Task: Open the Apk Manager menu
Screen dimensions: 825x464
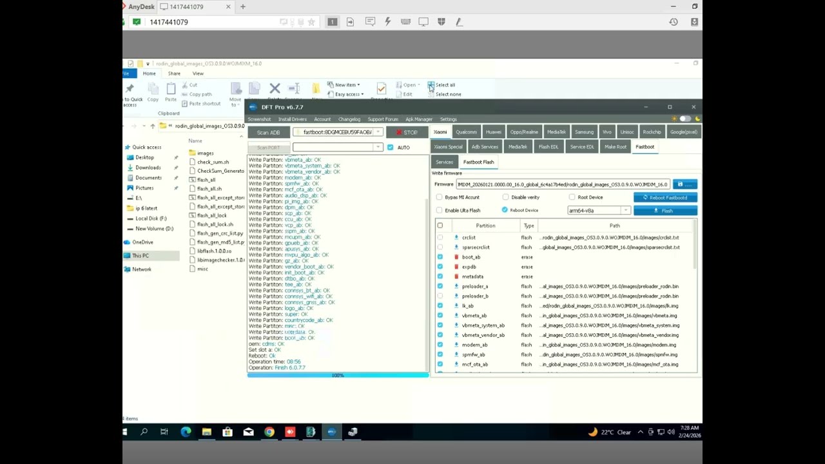Action: click(419, 119)
